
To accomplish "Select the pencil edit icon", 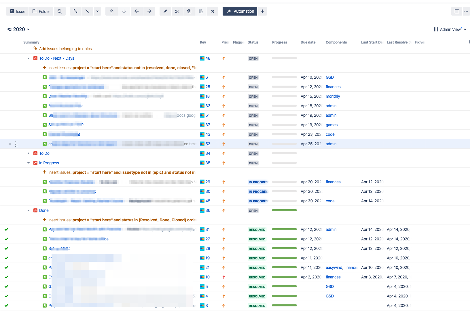I will [165, 11].
